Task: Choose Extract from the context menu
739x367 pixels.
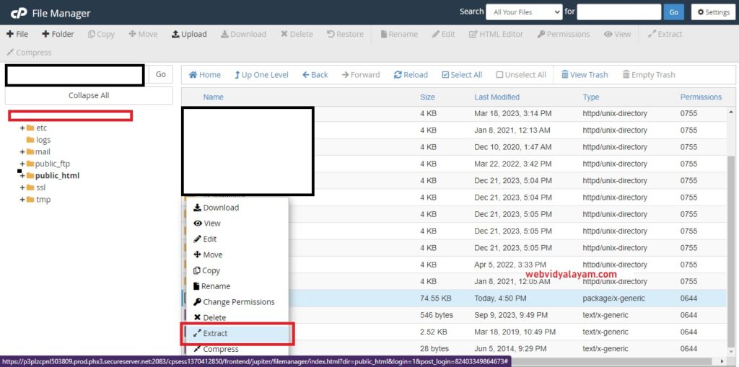Action: 215,334
